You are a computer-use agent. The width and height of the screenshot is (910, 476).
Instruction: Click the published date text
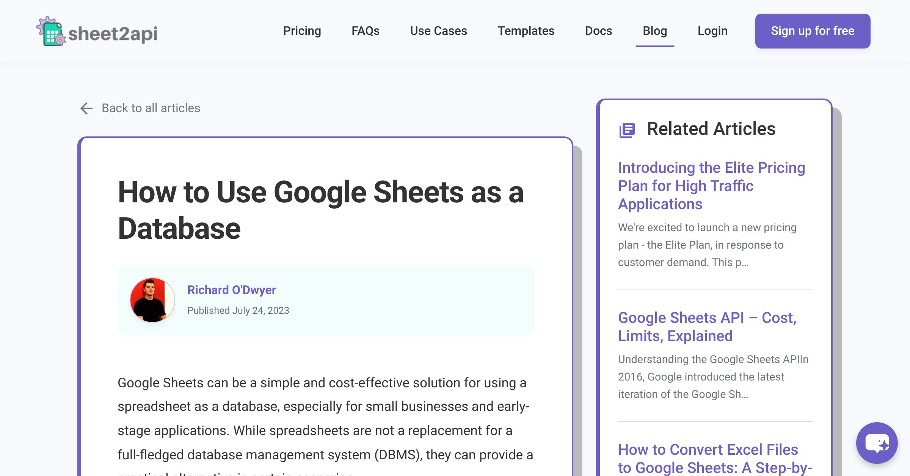[x=238, y=310]
